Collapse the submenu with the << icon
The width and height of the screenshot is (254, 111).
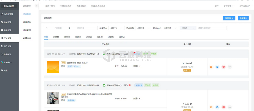[37, 6]
